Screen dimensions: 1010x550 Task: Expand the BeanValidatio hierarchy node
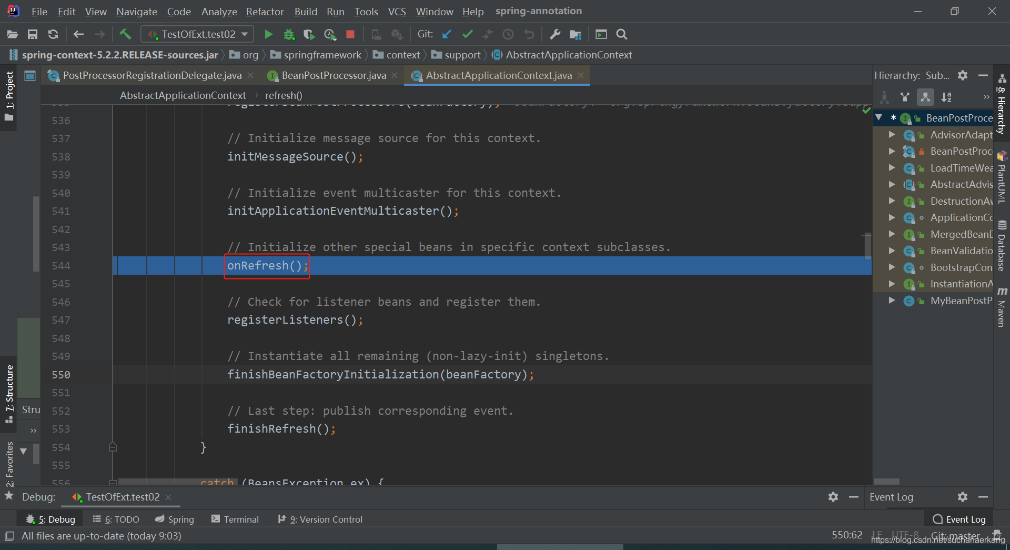pos(892,251)
